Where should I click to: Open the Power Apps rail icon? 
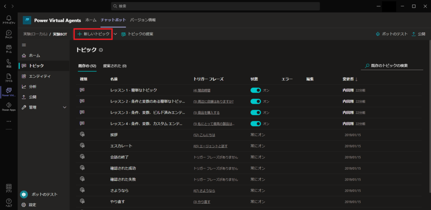[9, 105]
